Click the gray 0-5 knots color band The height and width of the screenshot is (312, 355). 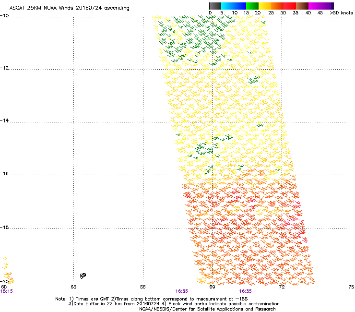coord(215,6)
